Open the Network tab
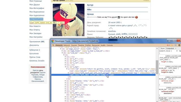The height and width of the screenshot is (102, 181). 67,45
